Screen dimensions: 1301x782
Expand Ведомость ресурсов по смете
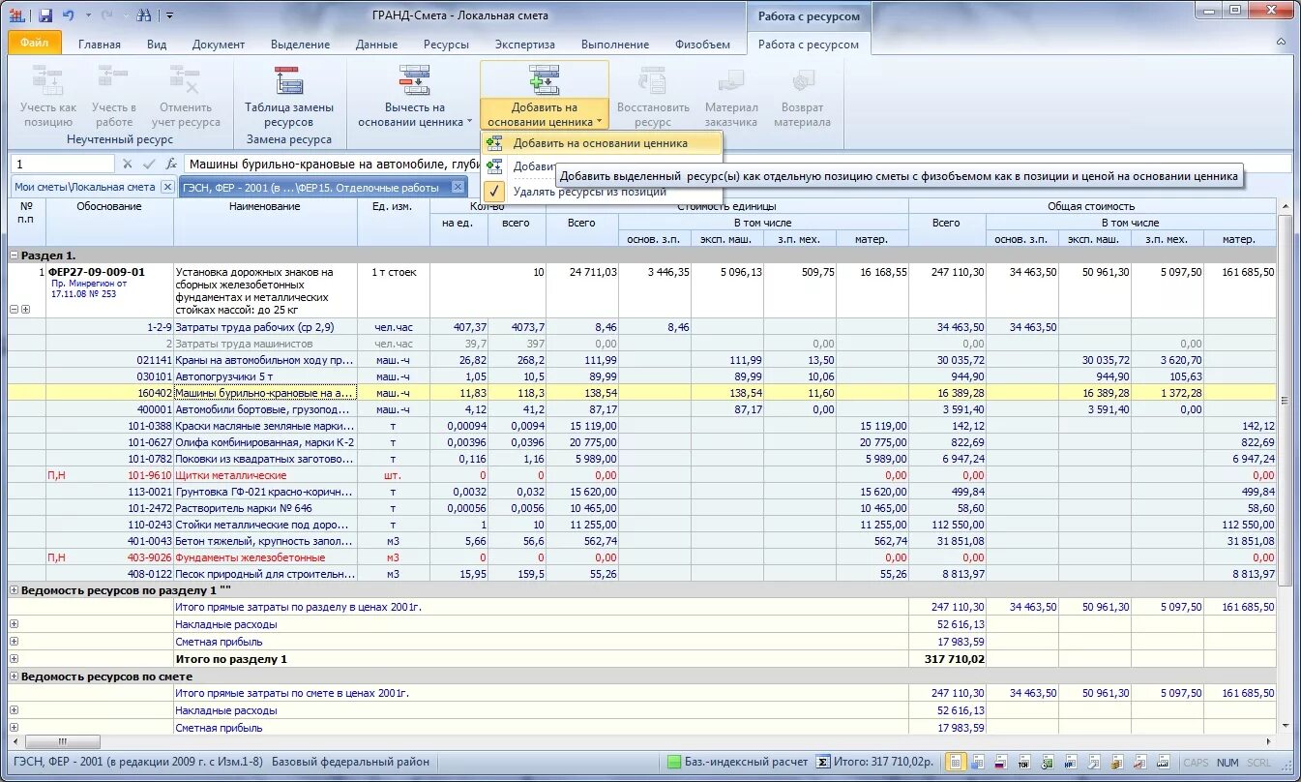(x=15, y=677)
